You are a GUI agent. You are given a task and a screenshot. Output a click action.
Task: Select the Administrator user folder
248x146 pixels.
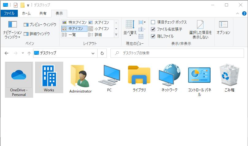(80, 79)
